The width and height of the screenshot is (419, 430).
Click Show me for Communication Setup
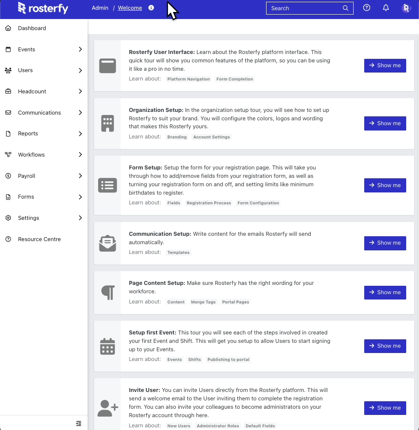[385, 243]
